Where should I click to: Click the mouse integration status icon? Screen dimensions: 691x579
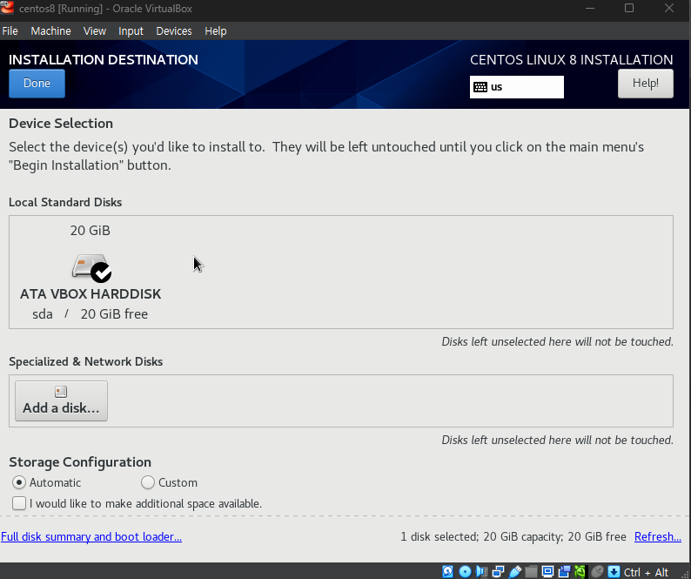coord(597,571)
